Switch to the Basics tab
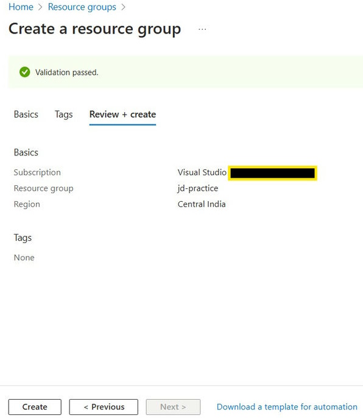 click(x=26, y=115)
